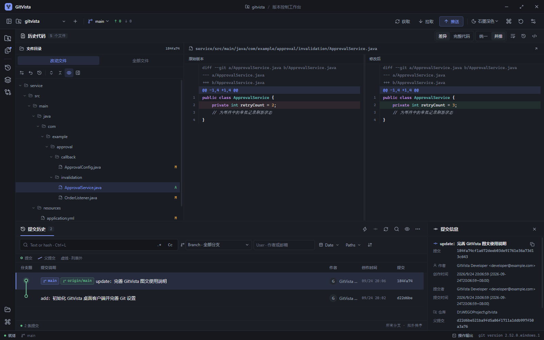The image size is (544, 340).
Task: Add new repository with plus icon
Action: [x=75, y=21]
